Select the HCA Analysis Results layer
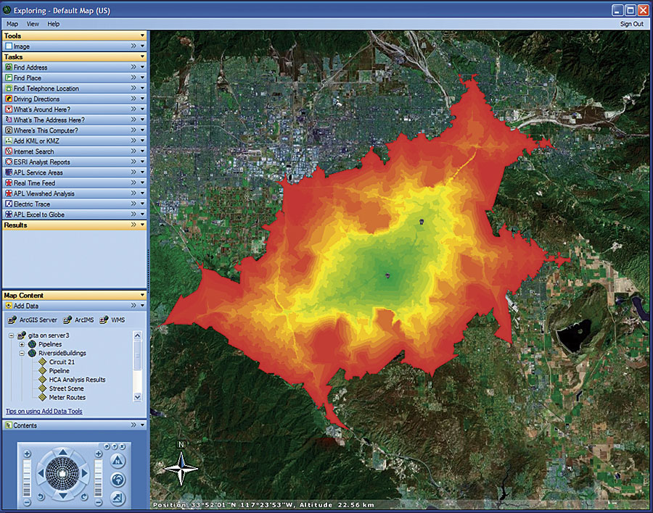 tap(77, 380)
